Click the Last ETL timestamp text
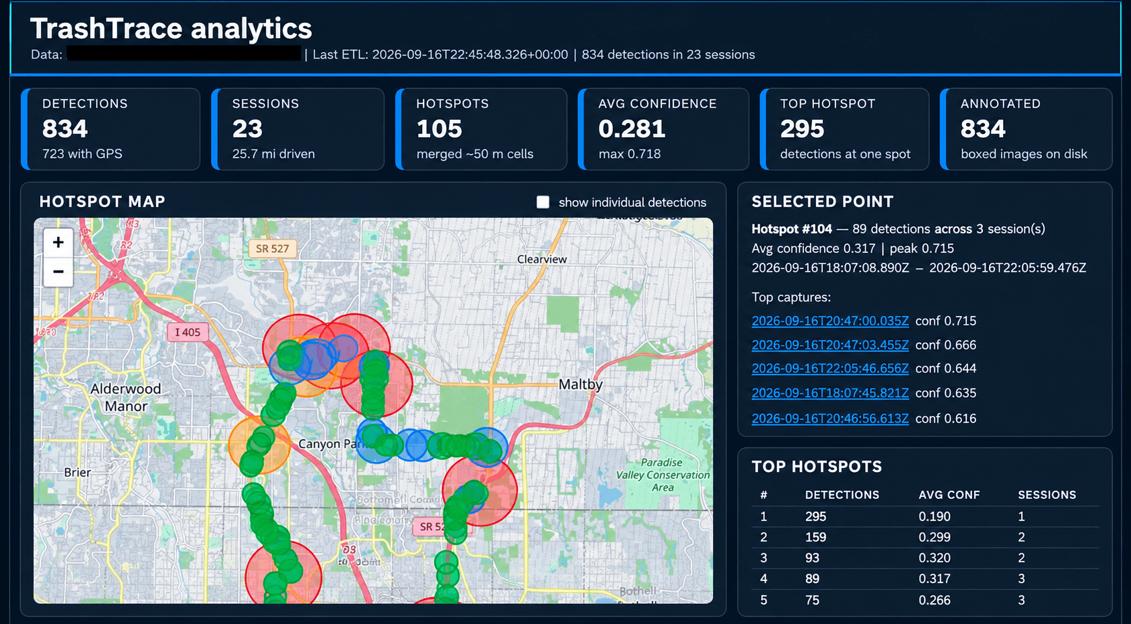Image resolution: width=1131 pixels, height=624 pixels. pyautogui.click(x=440, y=55)
